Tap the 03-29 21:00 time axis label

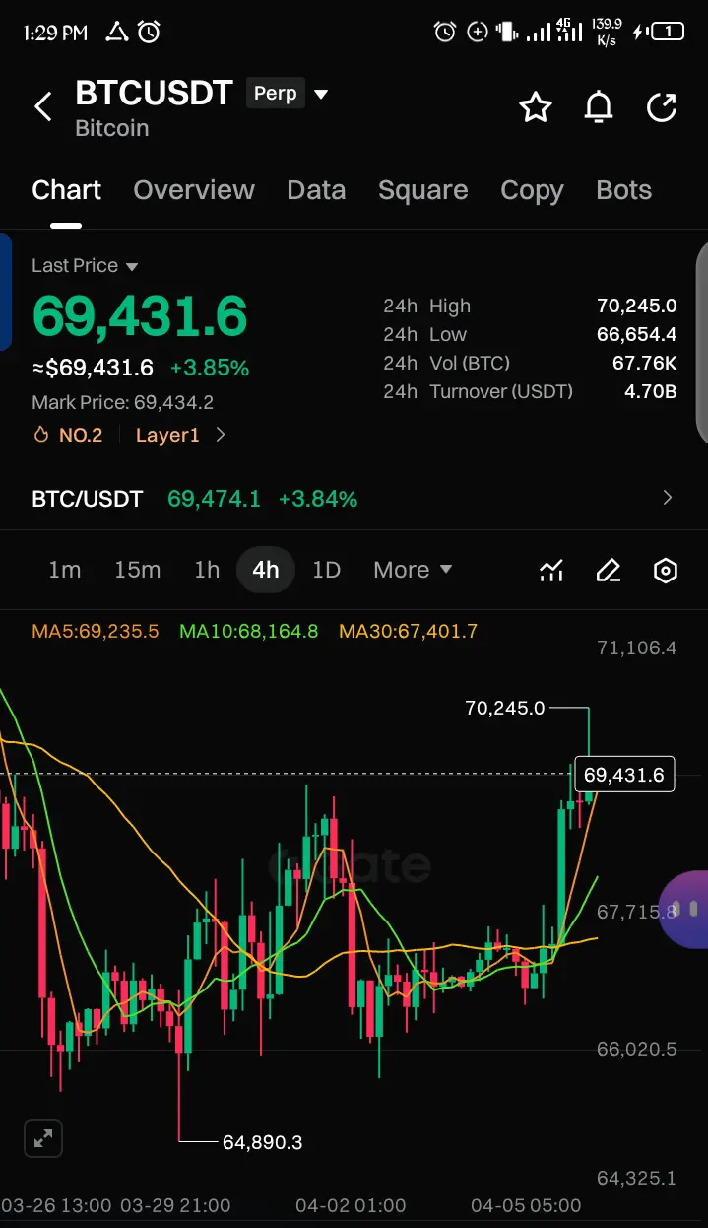tap(175, 1205)
